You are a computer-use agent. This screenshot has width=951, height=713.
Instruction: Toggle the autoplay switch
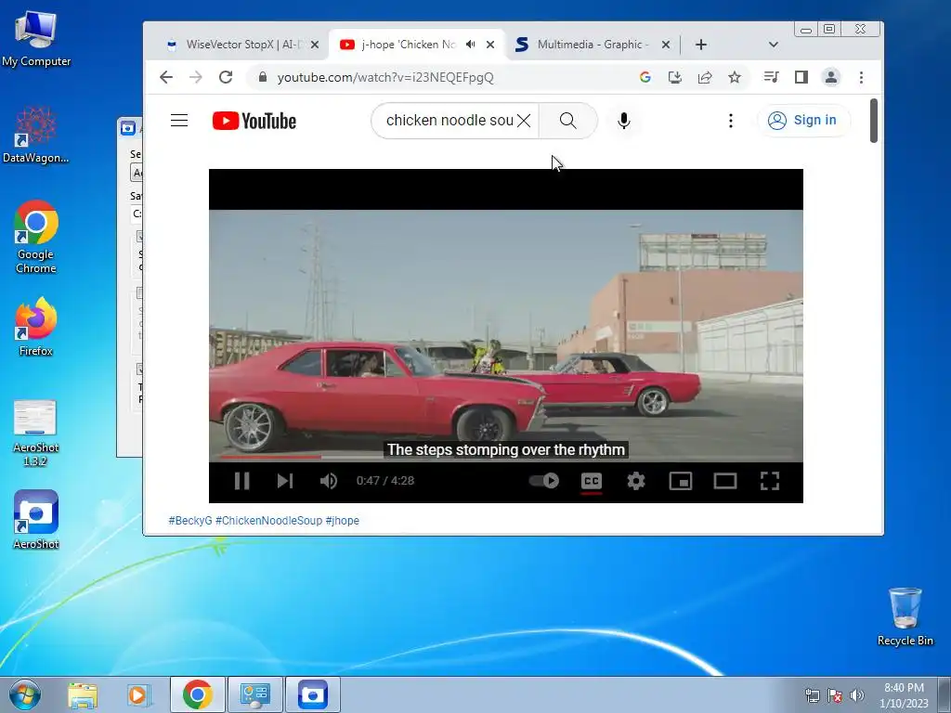[544, 481]
